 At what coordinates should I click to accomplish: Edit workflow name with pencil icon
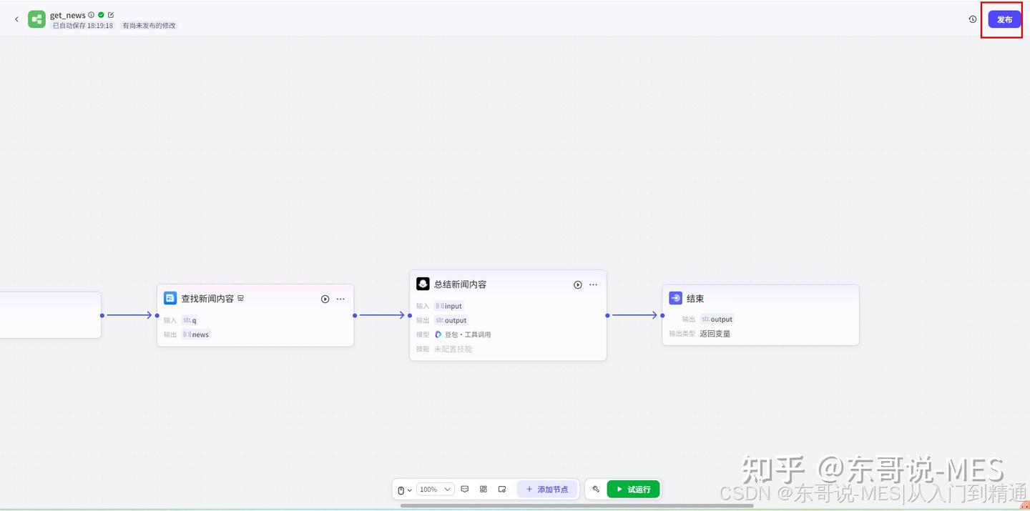111,15
